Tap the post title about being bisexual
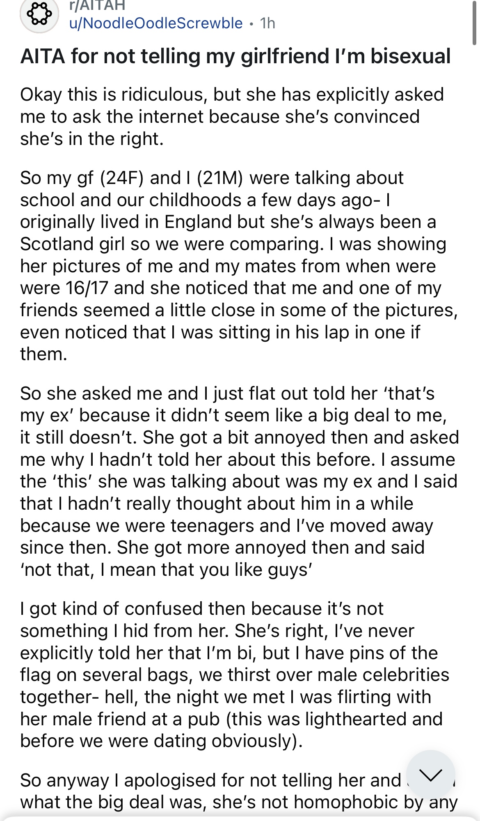 click(235, 56)
